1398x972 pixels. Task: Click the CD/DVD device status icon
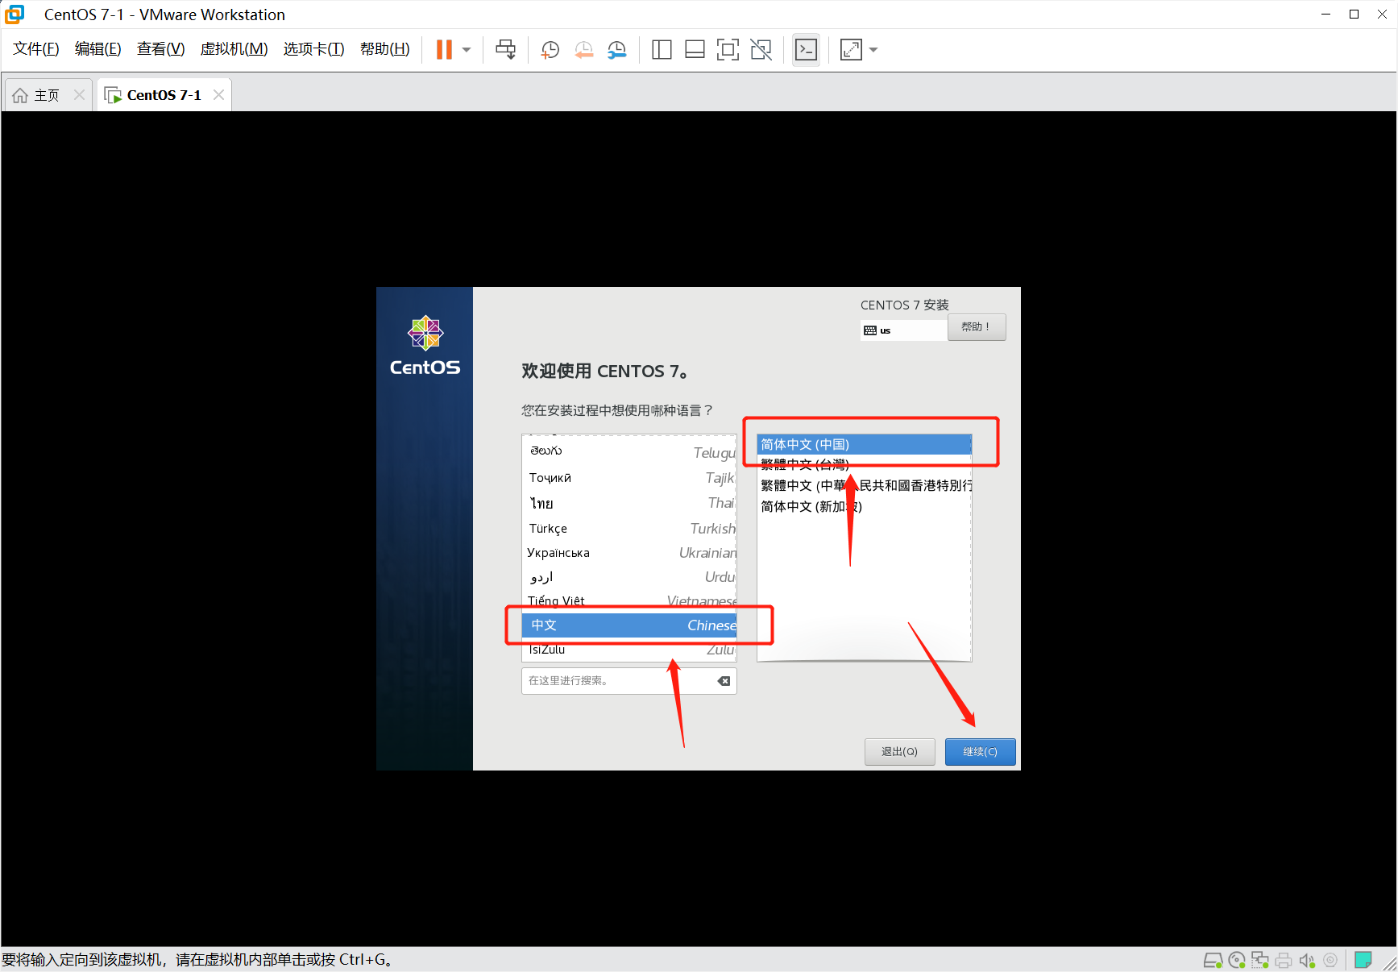pos(1238,960)
